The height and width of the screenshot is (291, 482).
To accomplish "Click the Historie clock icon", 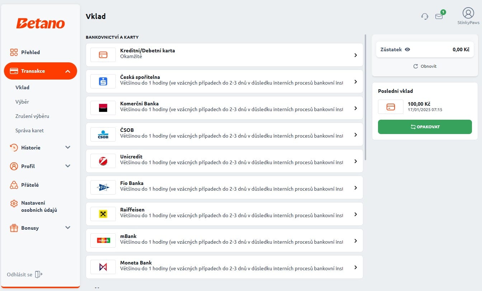I will [x=14, y=148].
